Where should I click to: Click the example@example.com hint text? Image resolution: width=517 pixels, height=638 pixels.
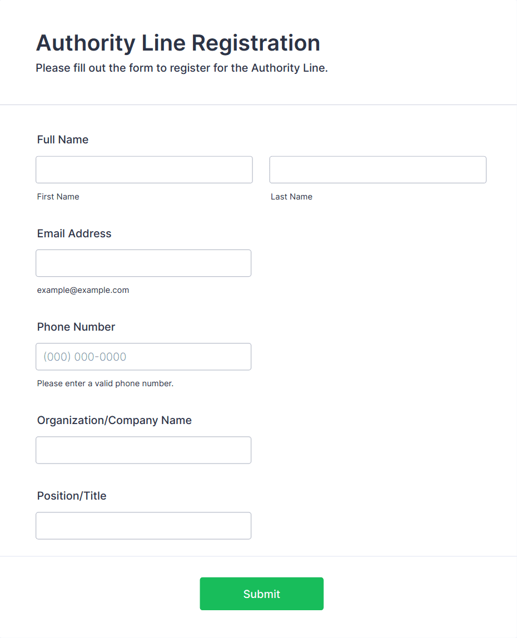pyautogui.click(x=83, y=290)
